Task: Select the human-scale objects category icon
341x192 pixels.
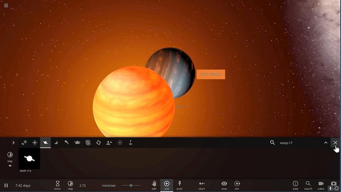Action: click(x=109, y=143)
